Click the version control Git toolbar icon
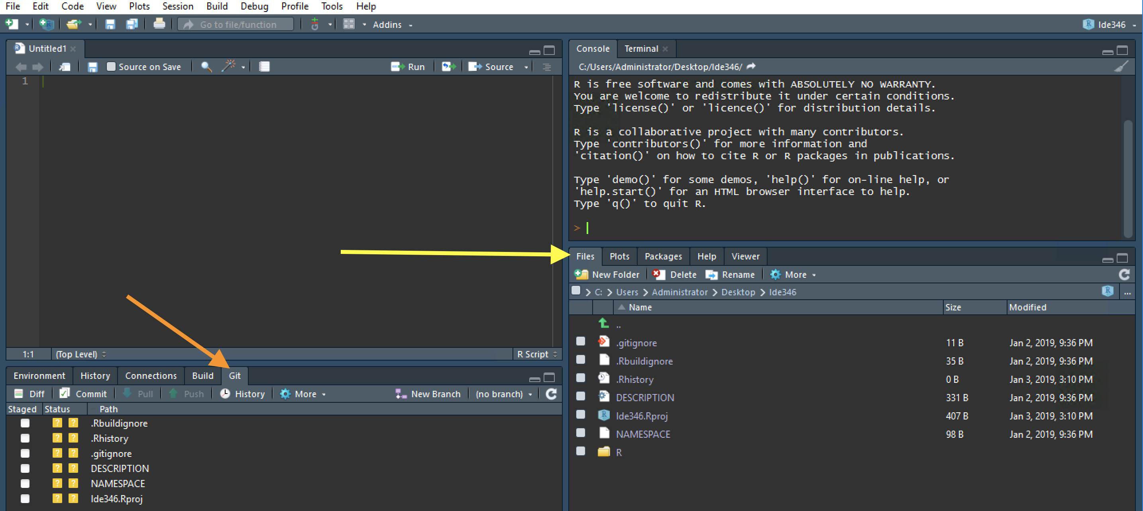 tap(314, 24)
